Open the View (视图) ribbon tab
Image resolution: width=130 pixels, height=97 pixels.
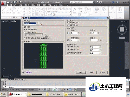pos(39,5)
